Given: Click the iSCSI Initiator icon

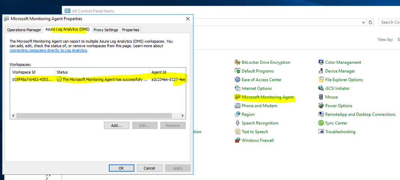Looking at the screenshot, I should pyautogui.click(x=321, y=88).
